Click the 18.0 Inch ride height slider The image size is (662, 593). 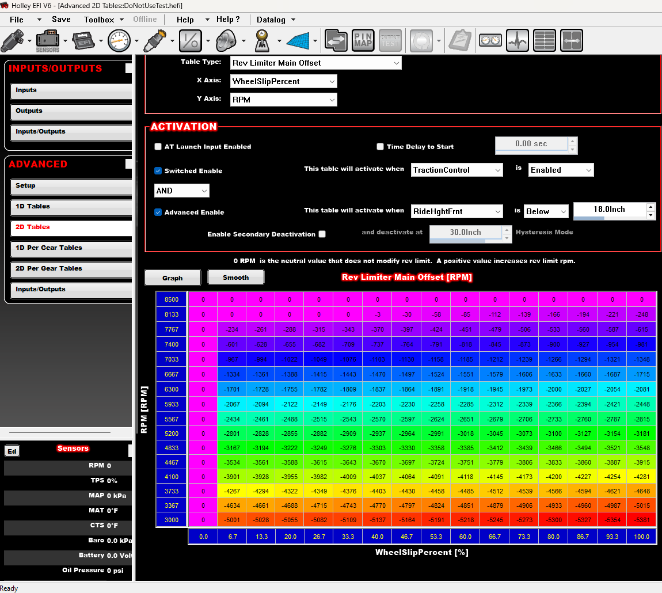609,211
